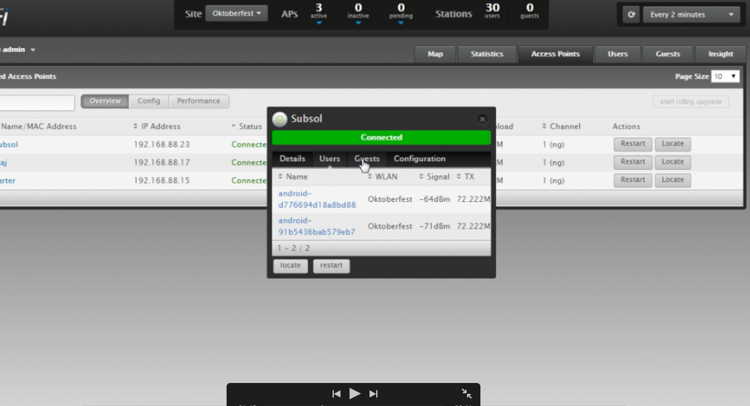Switch to the Config view toggle
This screenshot has height=406, width=750.
pyautogui.click(x=148, y=101)
